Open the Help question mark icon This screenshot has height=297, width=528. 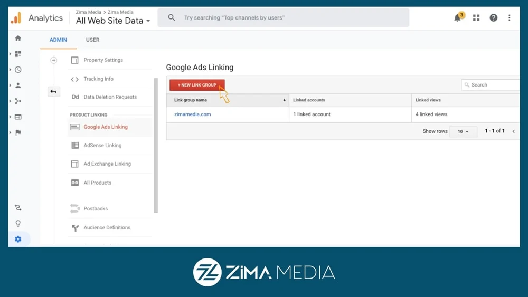pos(493,18)
